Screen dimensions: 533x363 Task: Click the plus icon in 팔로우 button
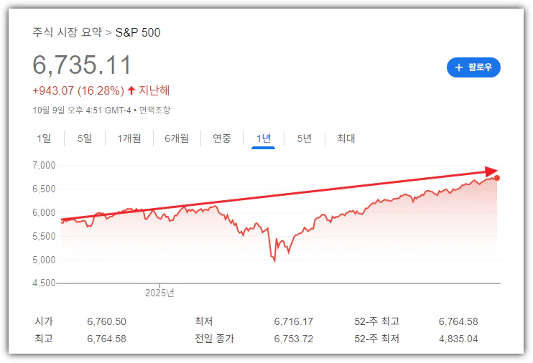click(459, 67)
